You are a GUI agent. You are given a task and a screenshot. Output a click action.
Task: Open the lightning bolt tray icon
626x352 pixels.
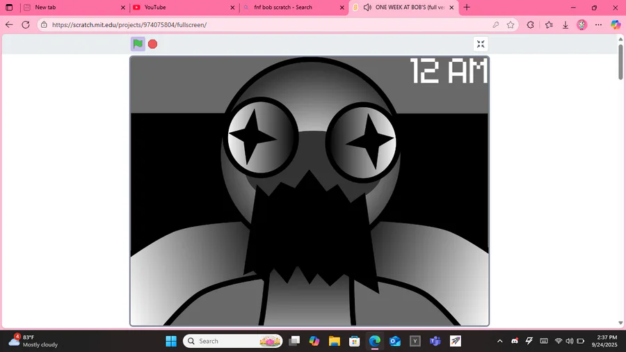pos(529,341)
